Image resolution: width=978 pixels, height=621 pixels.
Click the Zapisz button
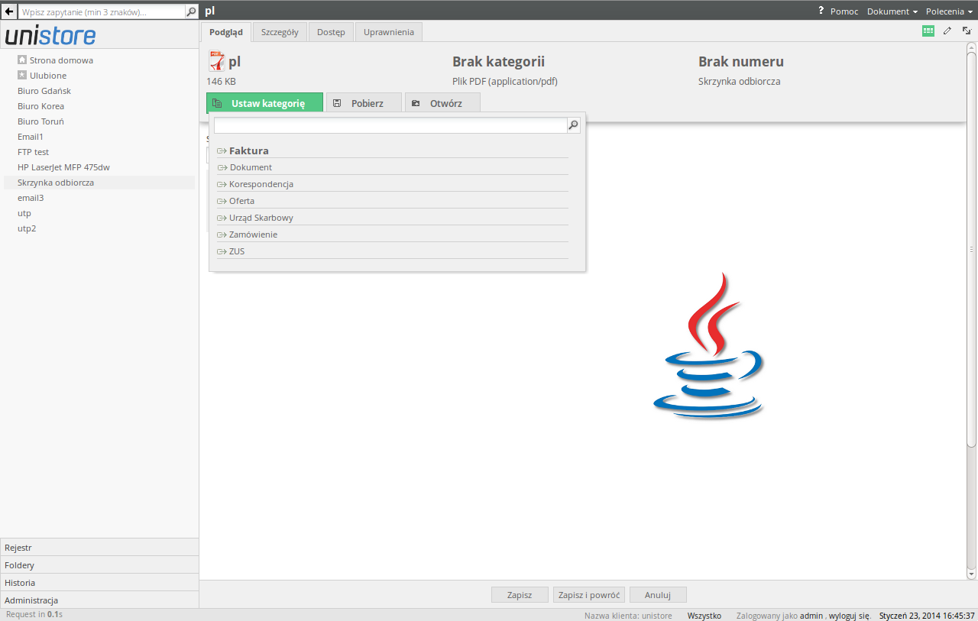(520, 594)
